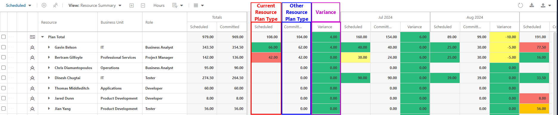The image size is (558, 115).
Task: Expand the Chris Diamantopoulos row
Action: (49, 68)
